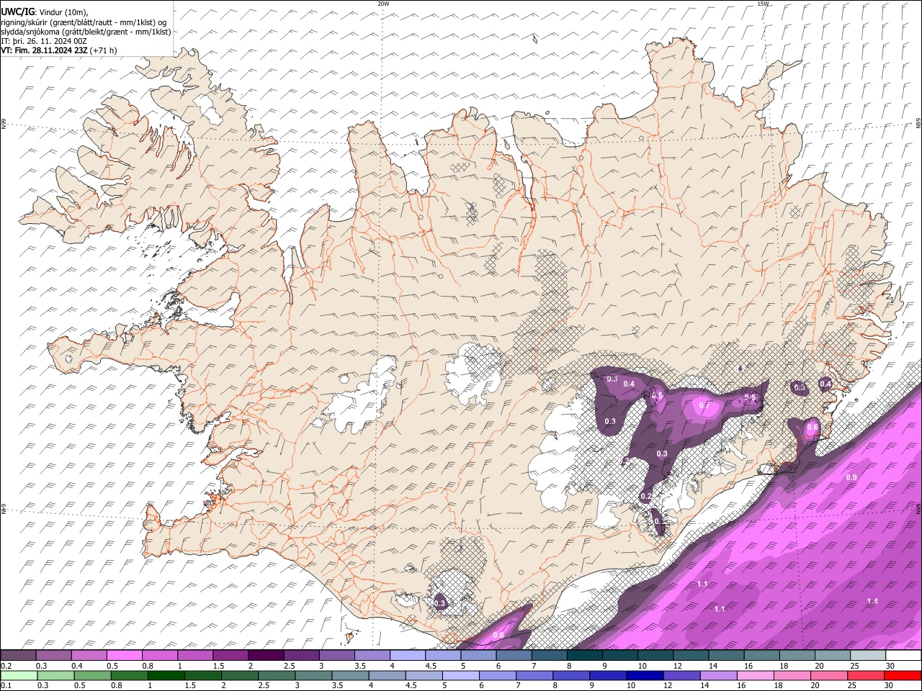This screenshot has height=691, width=922.
Task: Click the darkest green 1–1.5 rain swatch
Action: (166, 676)
